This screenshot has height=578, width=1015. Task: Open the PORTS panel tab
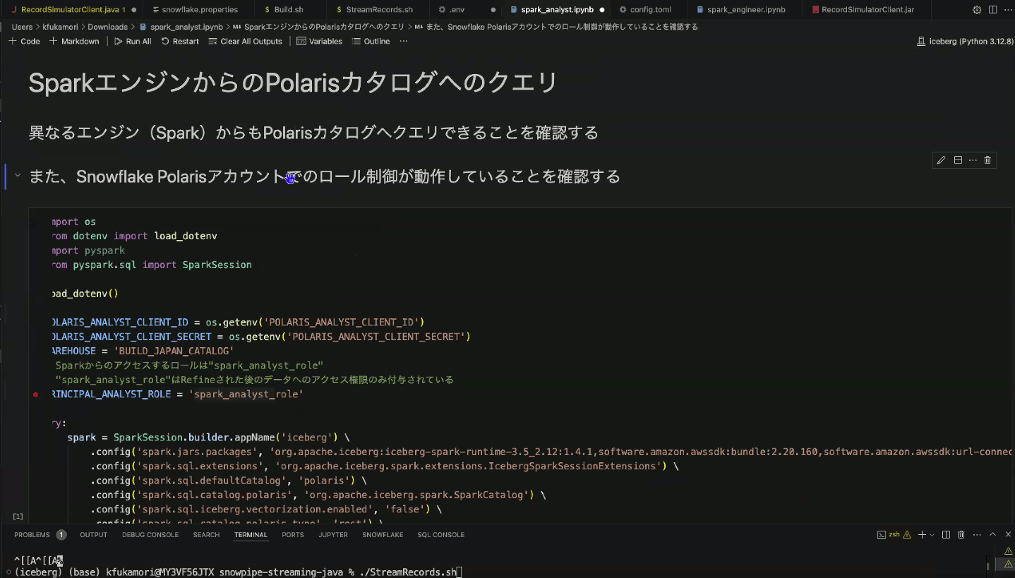pos(293,535)
